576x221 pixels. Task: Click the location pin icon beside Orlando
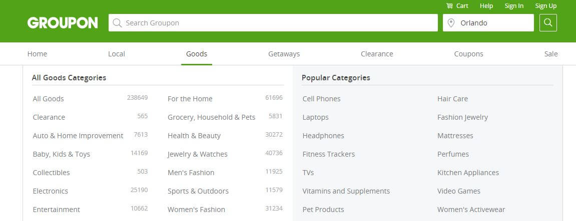(x=451, y=23)
